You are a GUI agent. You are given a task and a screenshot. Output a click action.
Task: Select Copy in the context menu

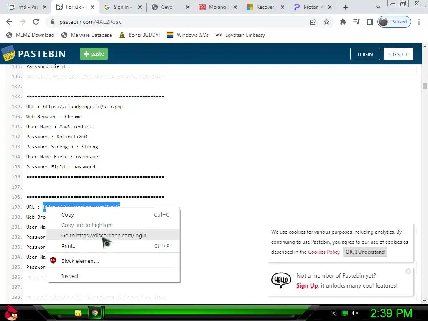113,214
